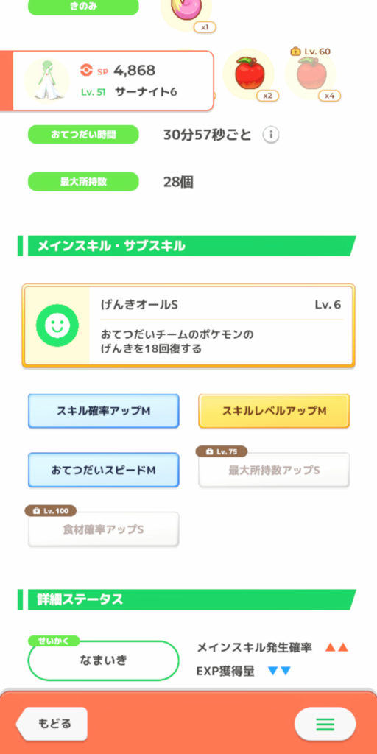
Task: Open the げんきオールS main skill card
Action: (x=188, y=326)
